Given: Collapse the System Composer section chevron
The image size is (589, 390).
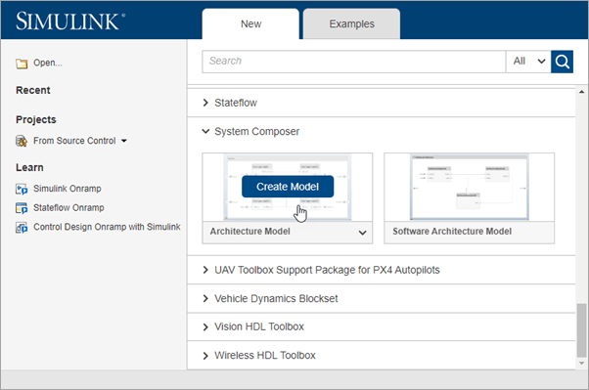Looking at the screenshot, I should point(205,131).
